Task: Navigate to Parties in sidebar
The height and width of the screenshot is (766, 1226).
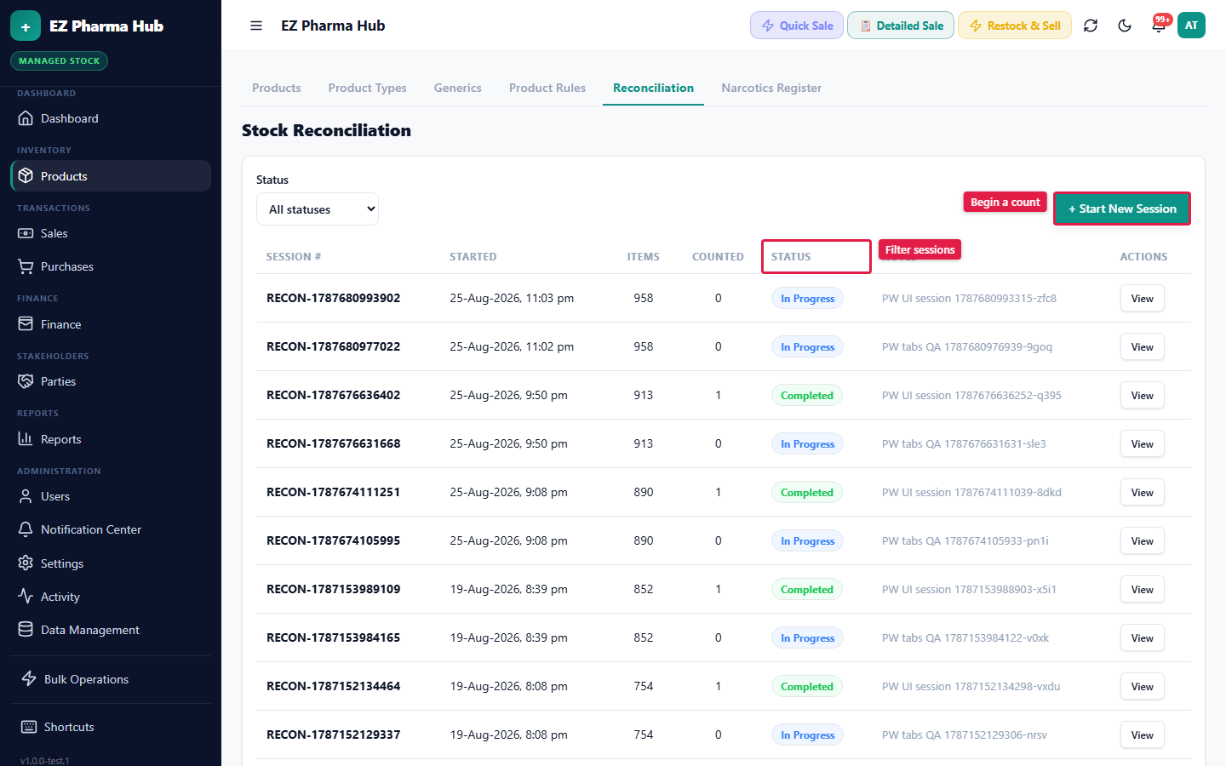Action: pos(111,381)
